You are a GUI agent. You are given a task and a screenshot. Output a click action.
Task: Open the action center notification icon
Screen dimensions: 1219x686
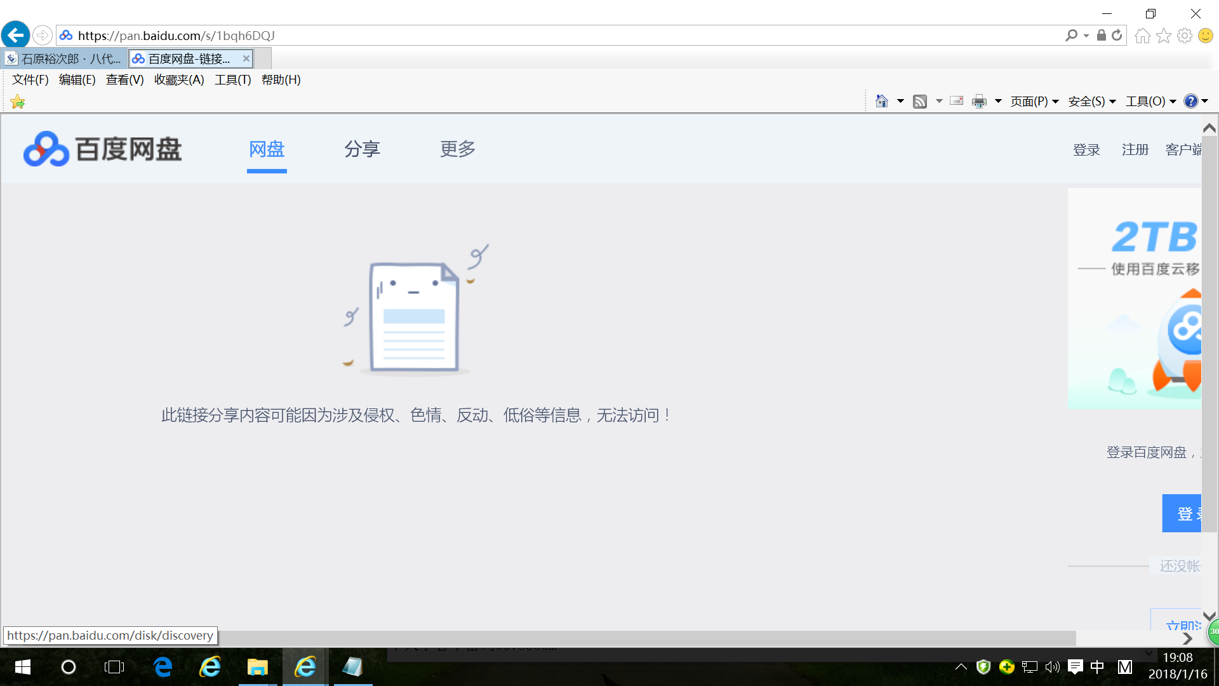point(1075,667)
